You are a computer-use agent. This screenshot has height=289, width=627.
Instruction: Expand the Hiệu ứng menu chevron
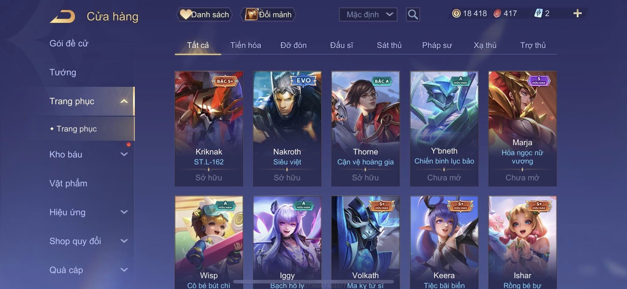124,212
